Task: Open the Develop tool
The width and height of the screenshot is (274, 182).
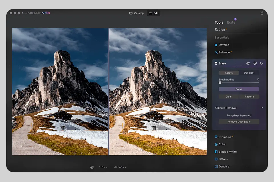Action: tap(224, 45)
